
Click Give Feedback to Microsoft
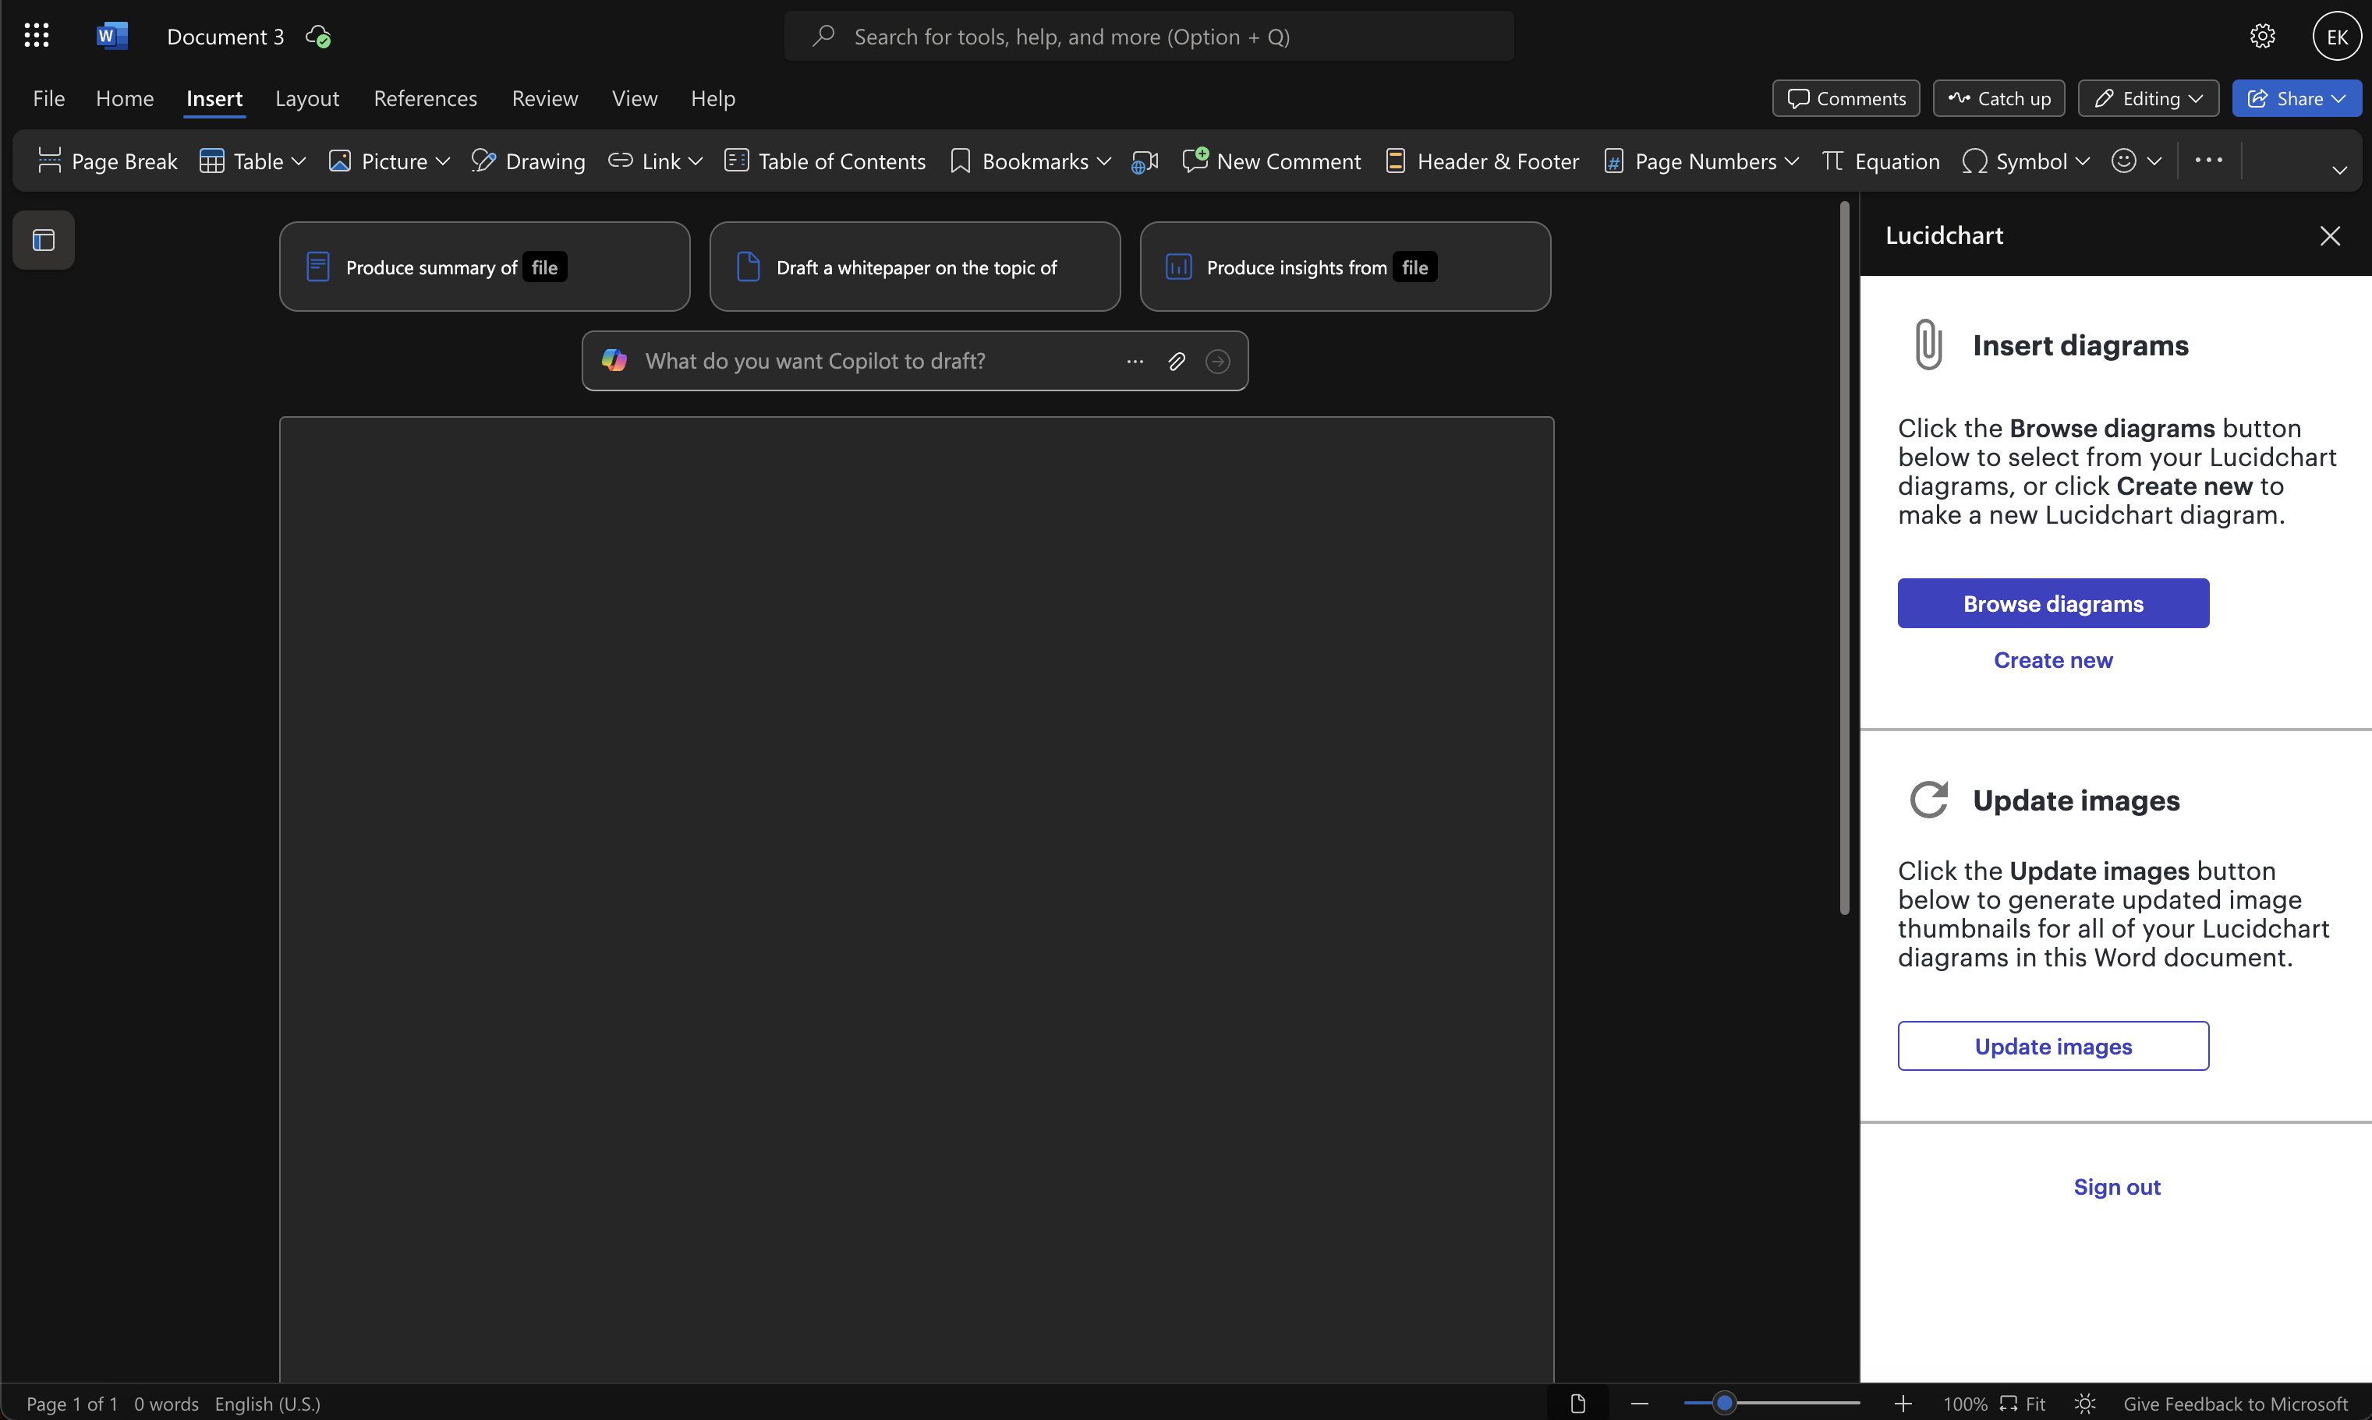[x=2235, y=1404]
